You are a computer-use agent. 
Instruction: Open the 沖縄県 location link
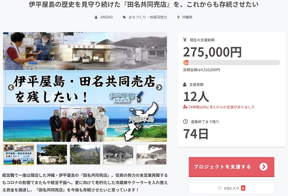[x=187, y=17]
